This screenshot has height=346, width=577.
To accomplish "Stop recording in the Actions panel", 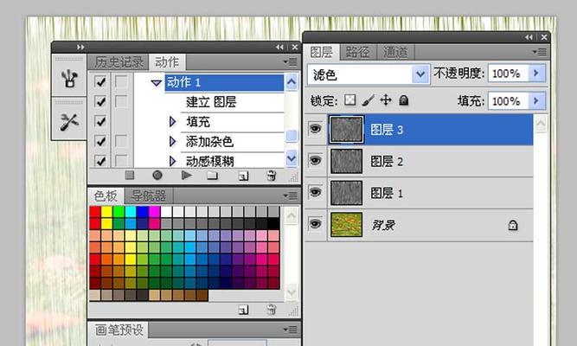I will tap(130, 176).
